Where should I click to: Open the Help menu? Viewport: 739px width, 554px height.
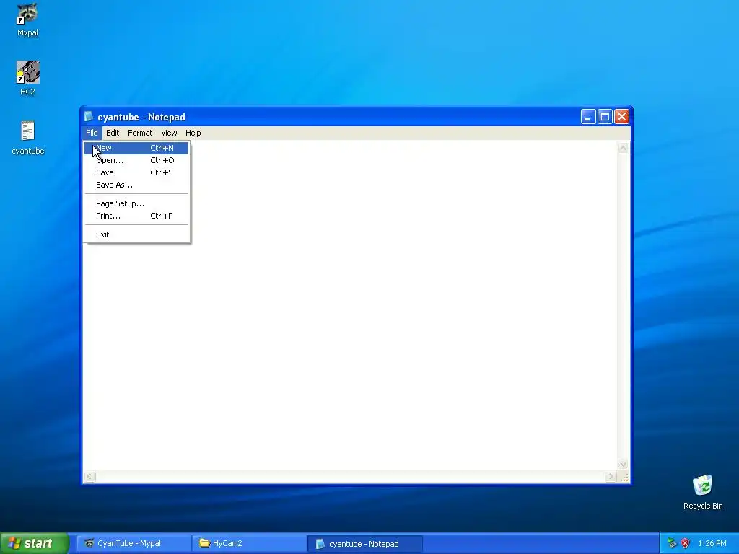[193, 133]
